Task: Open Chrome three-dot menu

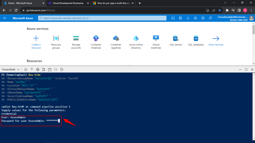Action: tap(251, 10)
